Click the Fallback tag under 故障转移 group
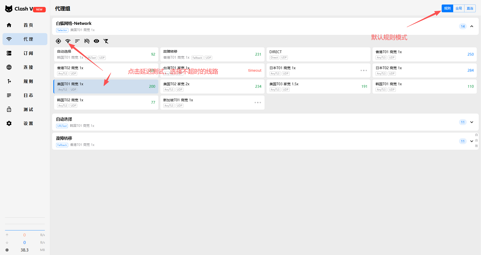 (x=62, y=145)
